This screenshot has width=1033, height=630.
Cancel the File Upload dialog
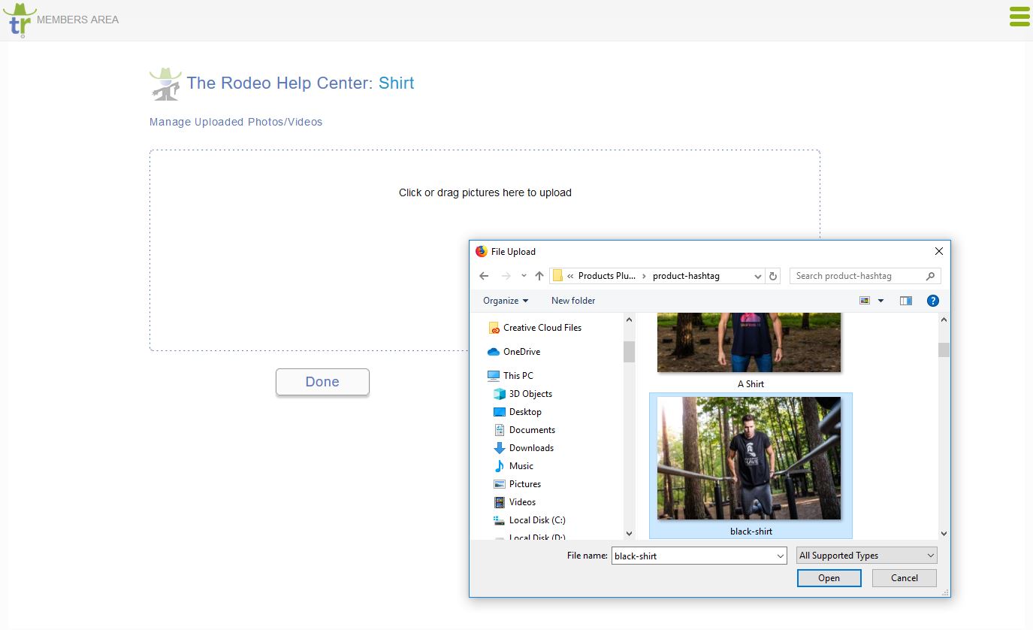click(x=905, y=578)
